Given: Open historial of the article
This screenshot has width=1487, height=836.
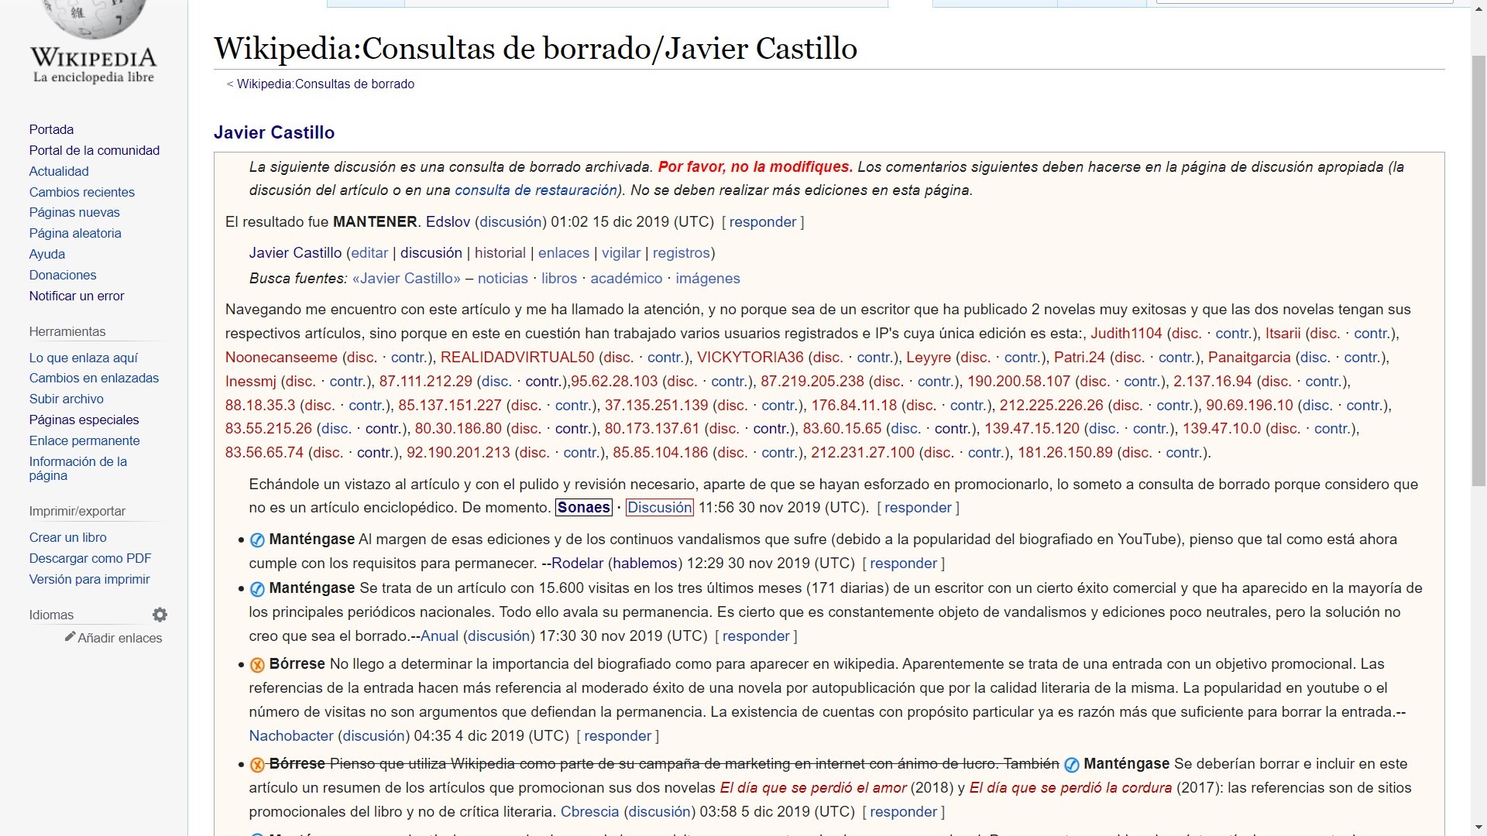Looking at the screenshot, I should click(x=500, y=253).
